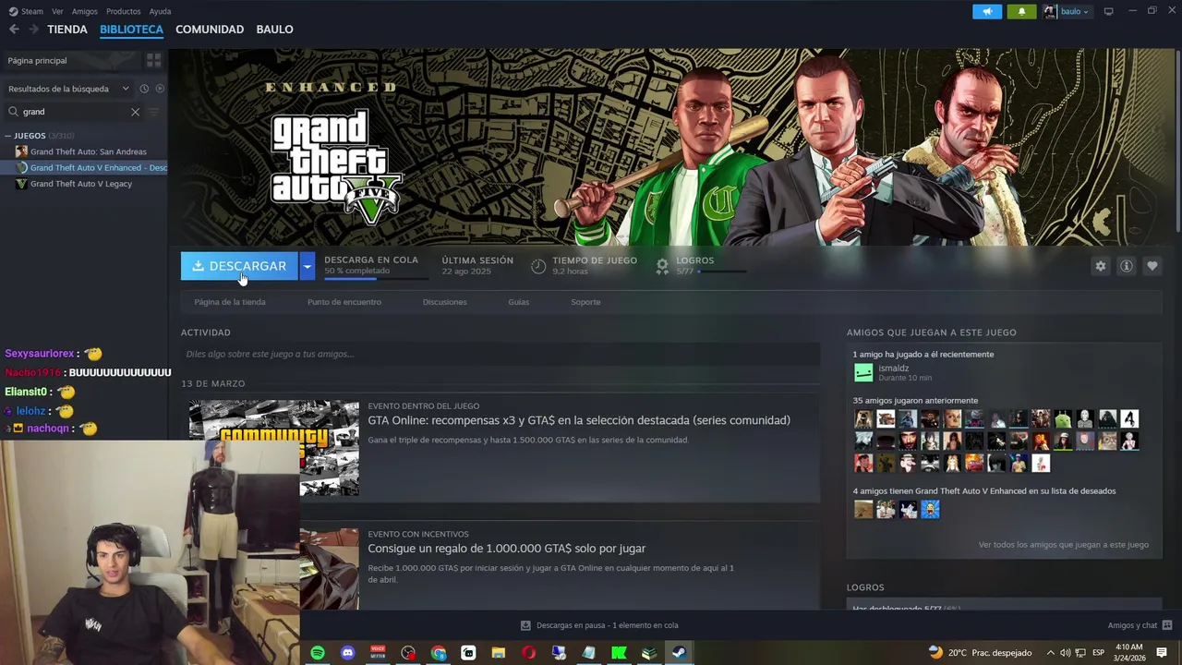
Task: Collapse the JUEGOS category
Action: coord(9,136)
